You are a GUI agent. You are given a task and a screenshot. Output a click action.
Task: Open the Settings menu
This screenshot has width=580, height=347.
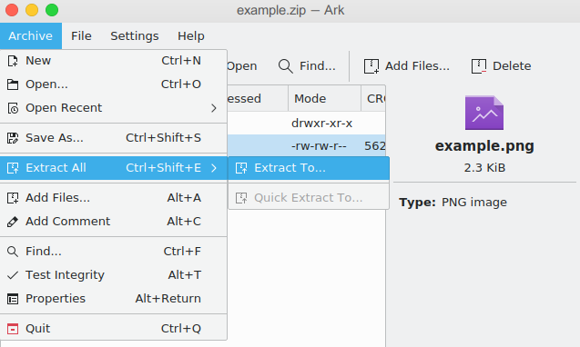tap(134, 35)
